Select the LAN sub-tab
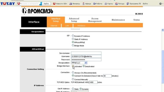 pos(67,26)
